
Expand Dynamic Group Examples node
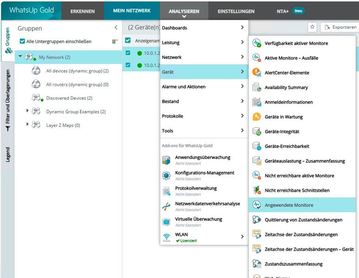[x=27, y=111]
